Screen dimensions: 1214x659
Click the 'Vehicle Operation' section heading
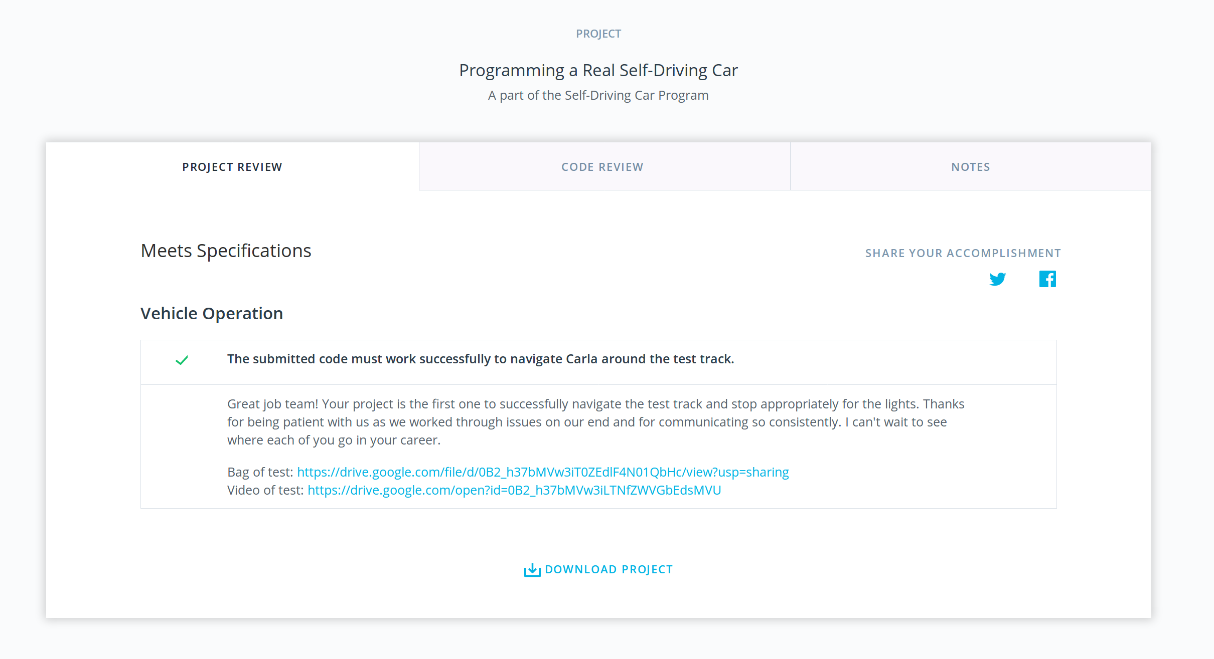pyautogui.click(x=212, y=313)
